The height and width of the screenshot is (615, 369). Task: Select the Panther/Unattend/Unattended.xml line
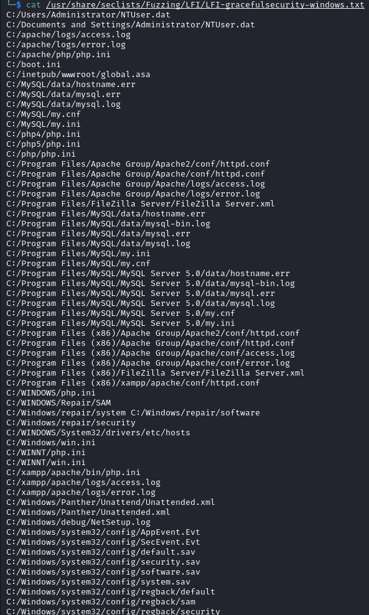click(110, 502)
